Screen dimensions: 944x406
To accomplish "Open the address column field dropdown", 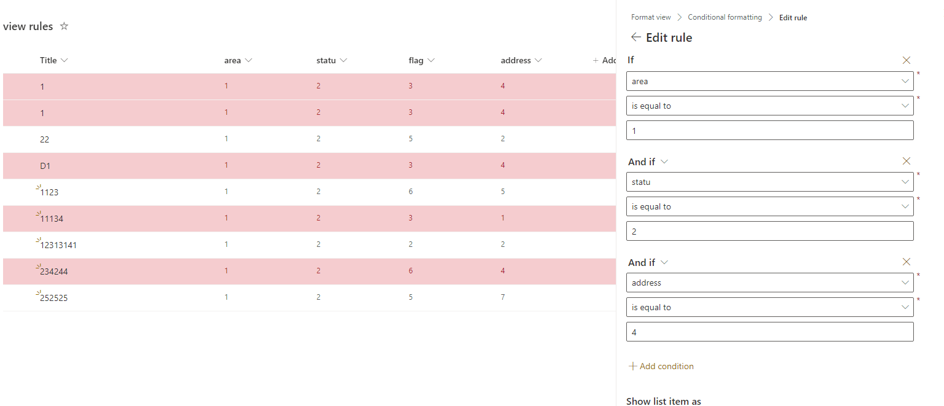I will [x=769, y=283].
